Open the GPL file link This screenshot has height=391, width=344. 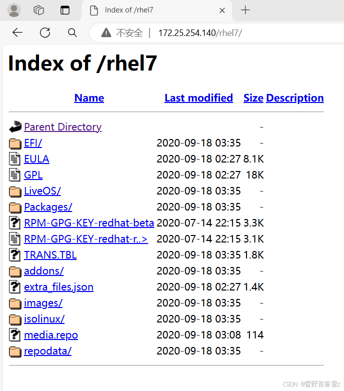click(x=33, y=175)
